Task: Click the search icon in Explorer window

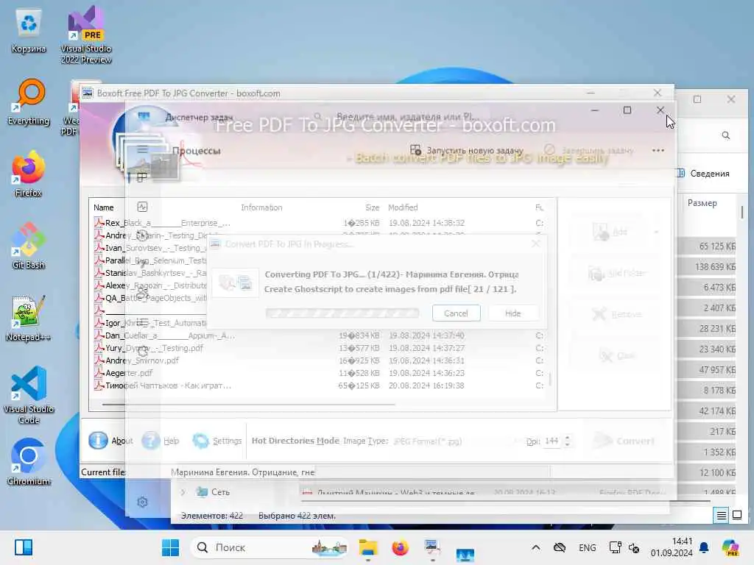Action: point(725,135)
